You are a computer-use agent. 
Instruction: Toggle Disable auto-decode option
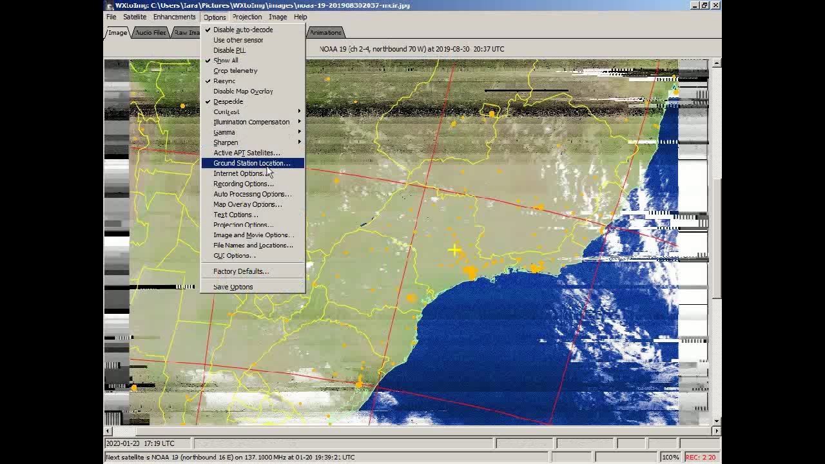point(253,30)
